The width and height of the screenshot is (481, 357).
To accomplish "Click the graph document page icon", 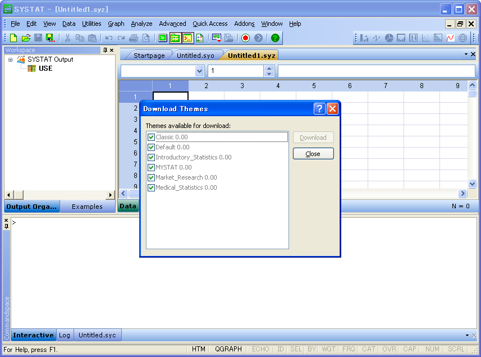I will [200, 38].
